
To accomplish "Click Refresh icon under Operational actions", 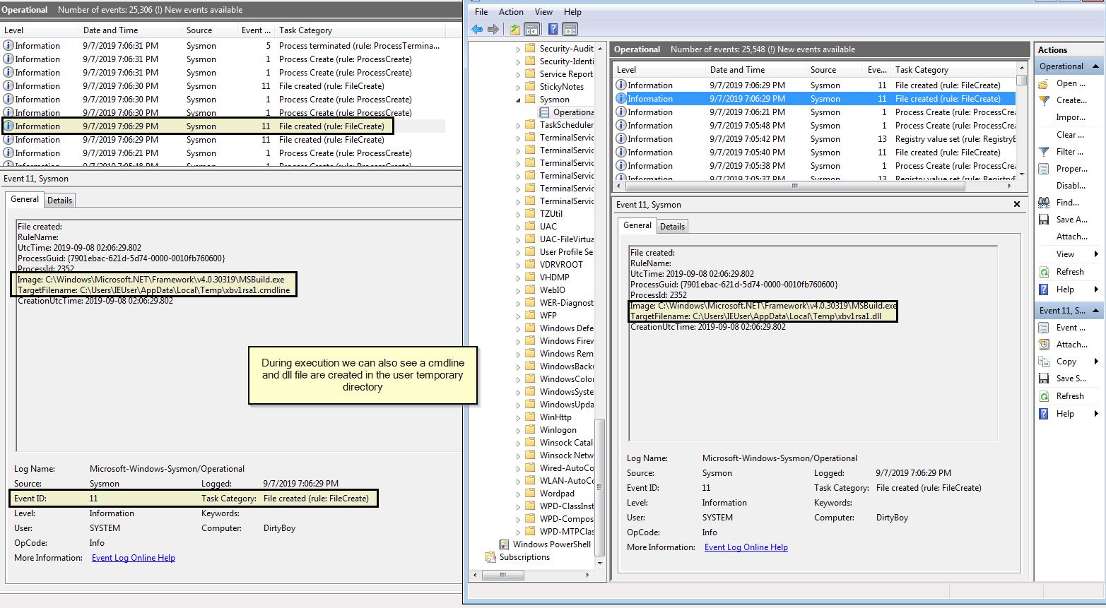I will 1044,272.
